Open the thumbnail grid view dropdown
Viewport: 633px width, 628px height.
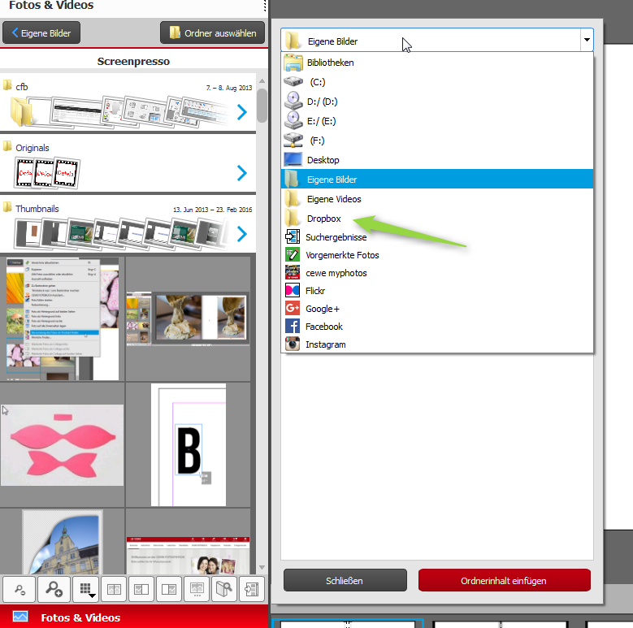click(x=86, y=590)
